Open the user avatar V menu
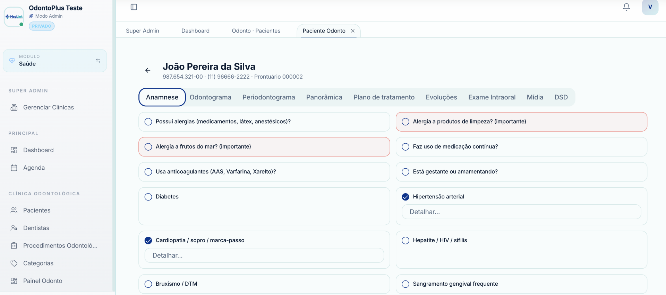 [650, 7]
